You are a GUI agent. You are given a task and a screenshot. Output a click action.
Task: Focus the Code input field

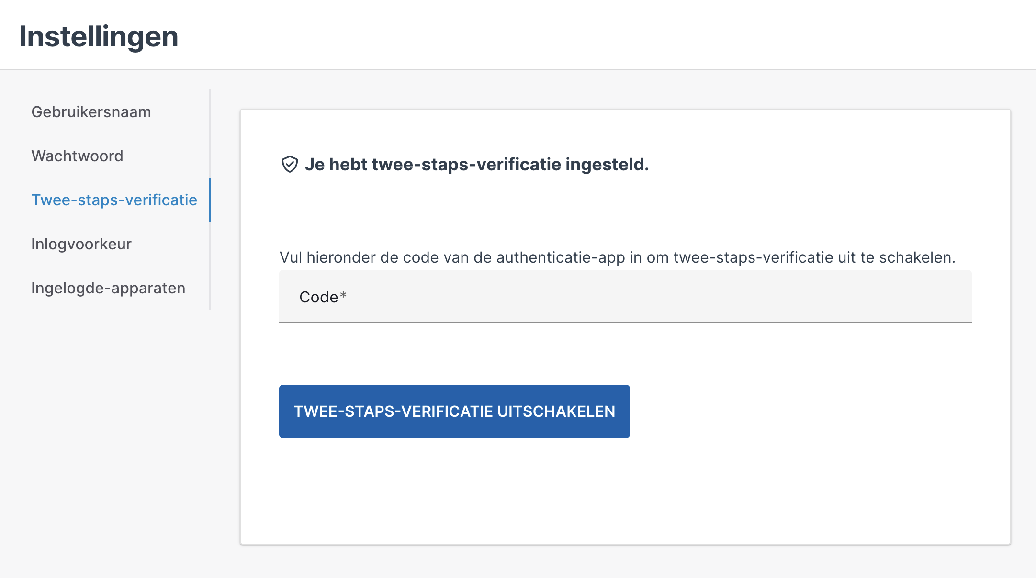pyautogui.click(x=625, y=297)
